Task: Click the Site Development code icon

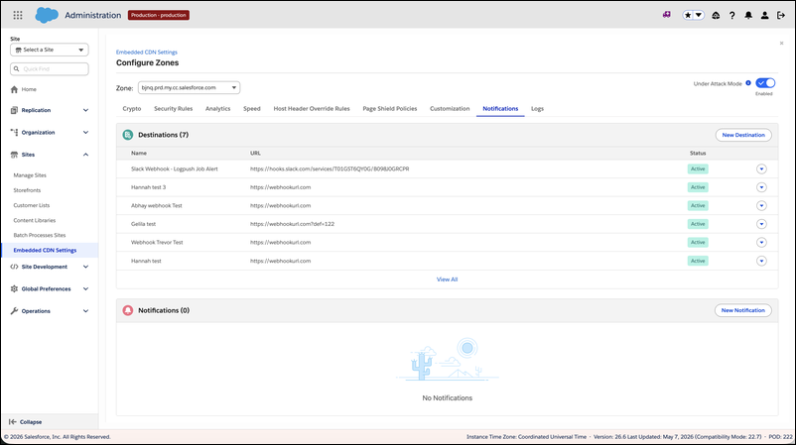Action: (14, 267)
